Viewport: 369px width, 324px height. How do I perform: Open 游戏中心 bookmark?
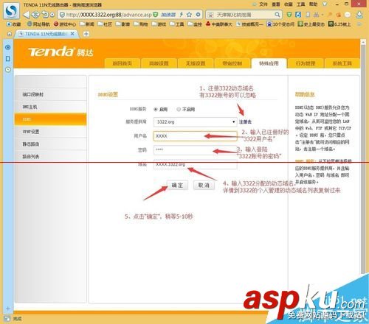65,24
